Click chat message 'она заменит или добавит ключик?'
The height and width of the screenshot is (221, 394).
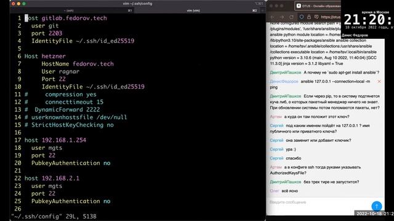click(x=318, y=141)
